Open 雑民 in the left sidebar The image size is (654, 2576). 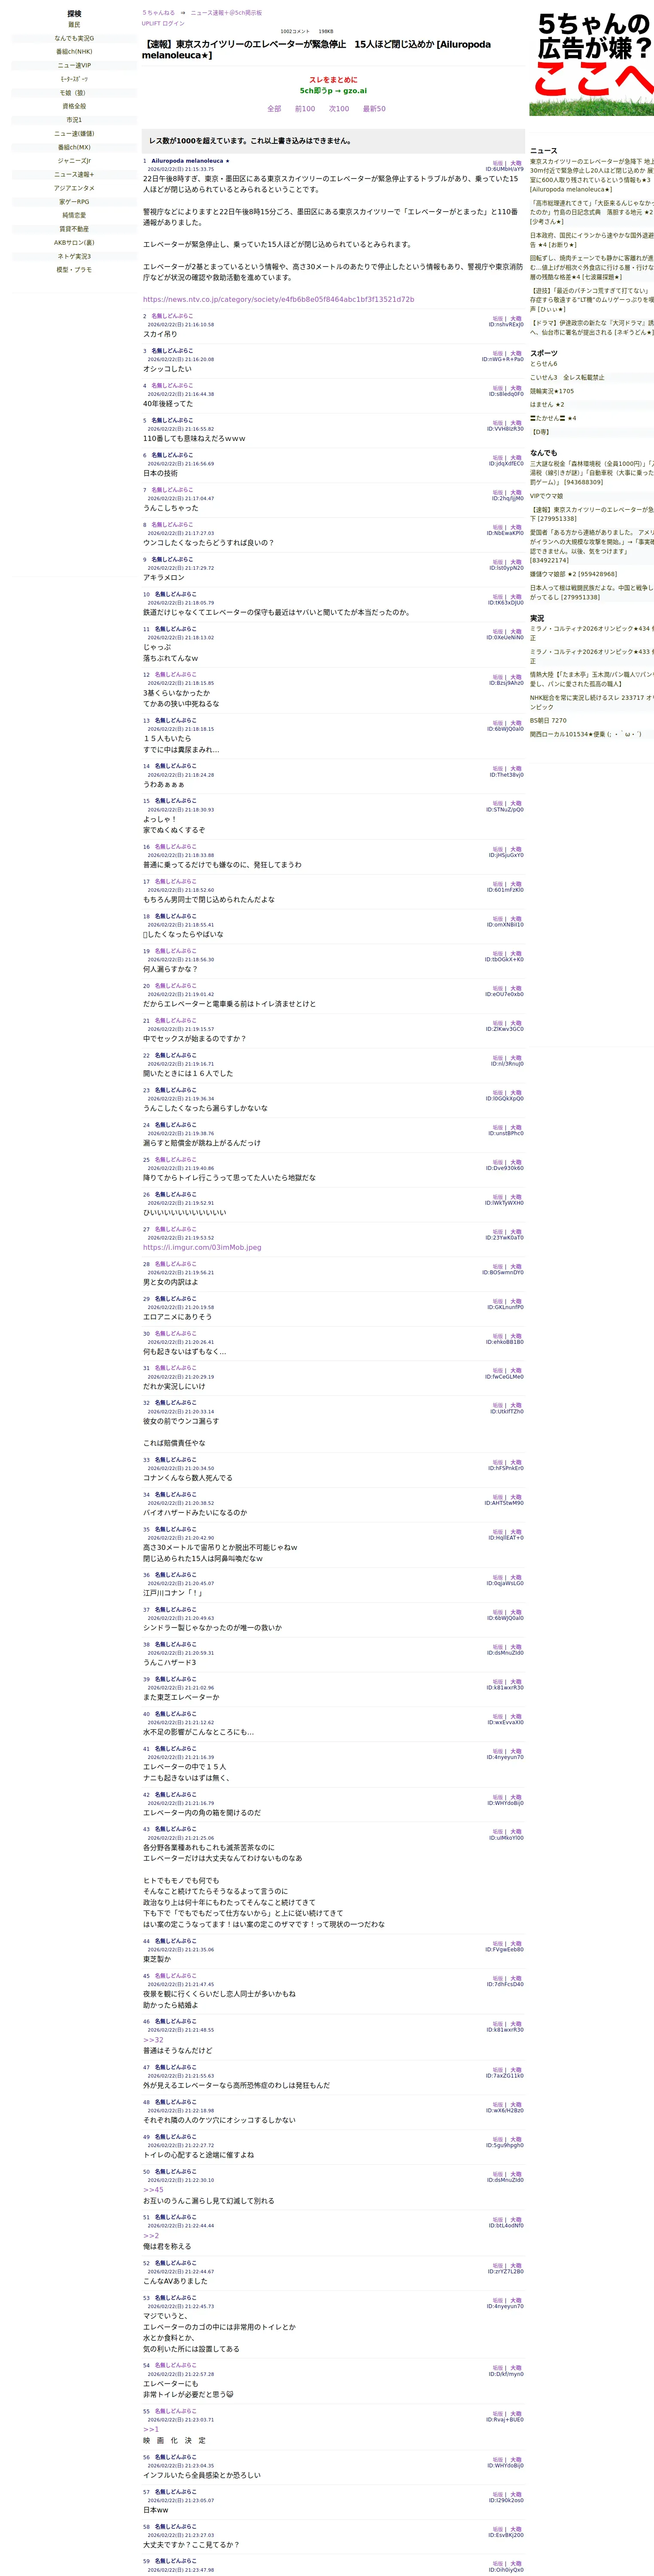point(74,24)
